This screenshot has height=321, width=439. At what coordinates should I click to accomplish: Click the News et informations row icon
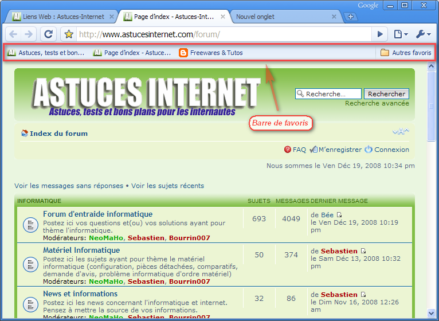point(30,304)
